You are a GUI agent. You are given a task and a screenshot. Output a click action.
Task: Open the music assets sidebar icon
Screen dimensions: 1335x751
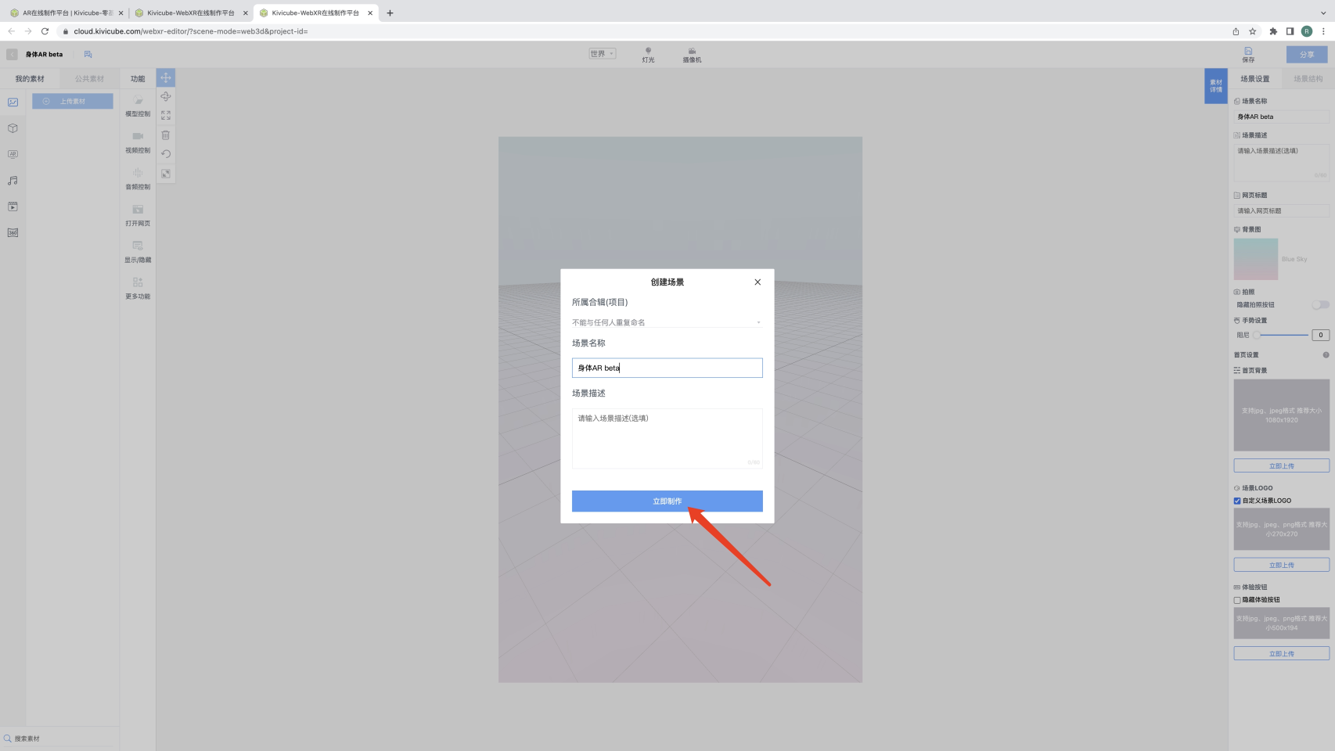[13, 181]
